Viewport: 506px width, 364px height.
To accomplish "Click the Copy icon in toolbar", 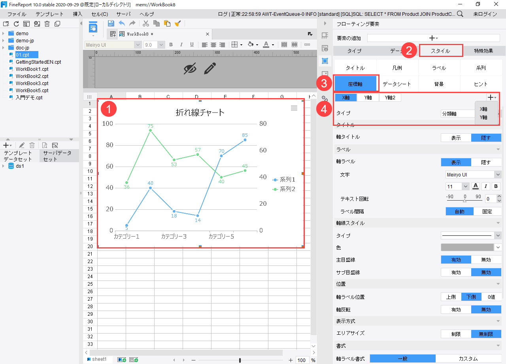I will coord(157,23).
